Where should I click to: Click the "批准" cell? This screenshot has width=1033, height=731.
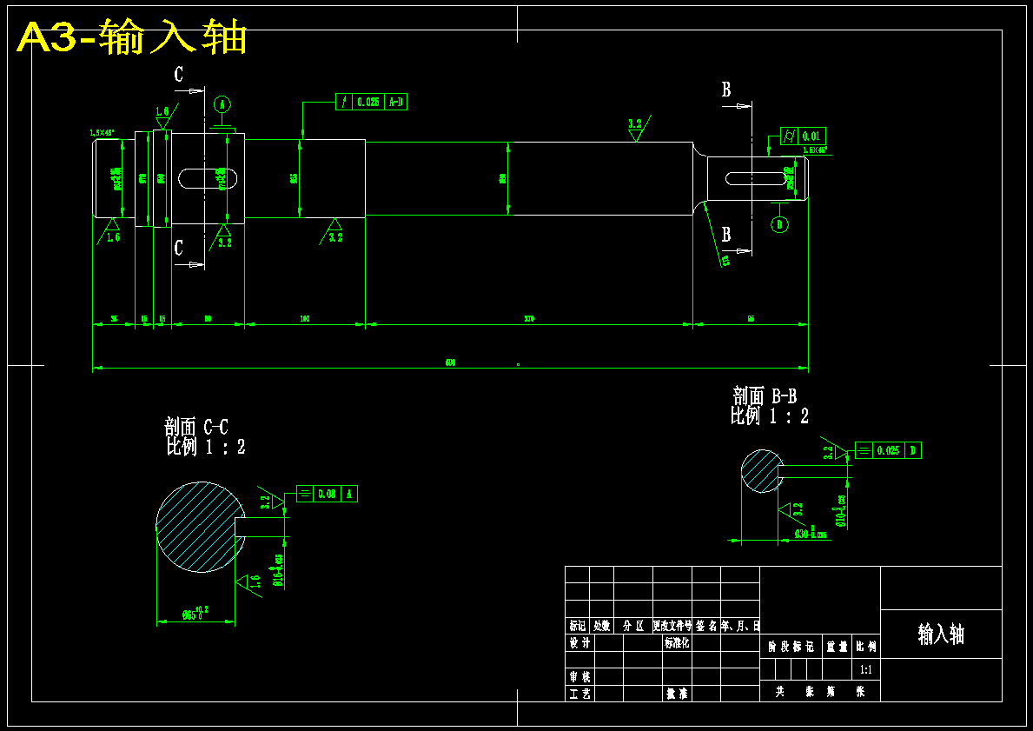[x=678, y=694]
